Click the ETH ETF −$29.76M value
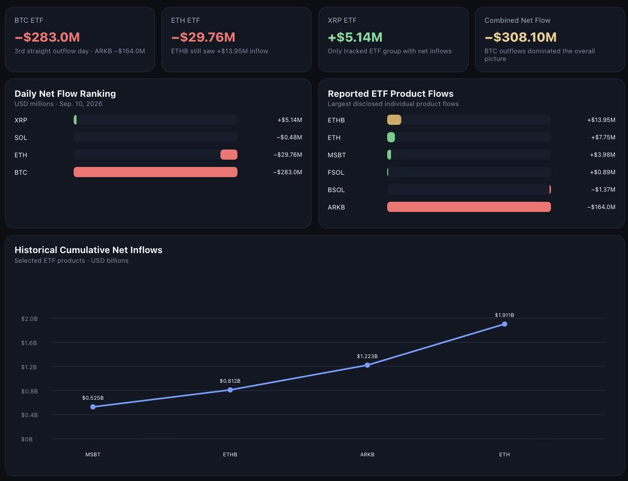The width and height of the screenshot is (628, 481). [x=203, y=37]
